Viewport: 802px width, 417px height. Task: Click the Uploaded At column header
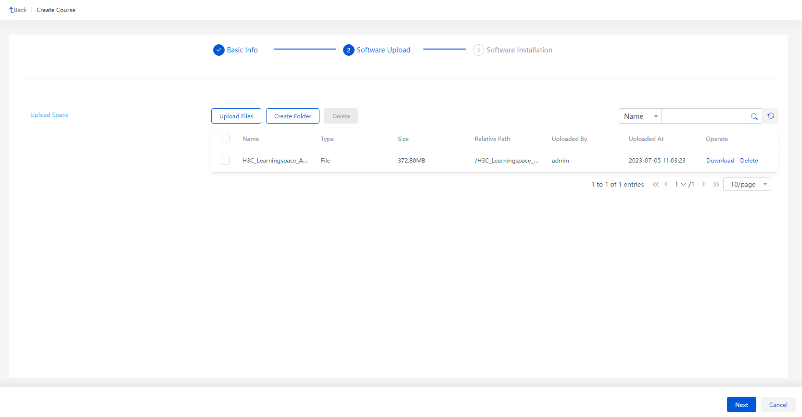pos(646,139)
